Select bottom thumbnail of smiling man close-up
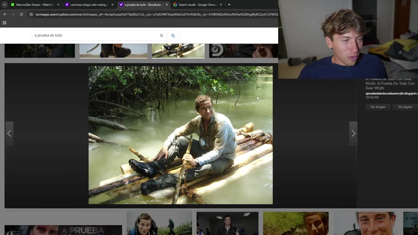The width and height of the screenshot is (418, 235). tap(366, 223)
